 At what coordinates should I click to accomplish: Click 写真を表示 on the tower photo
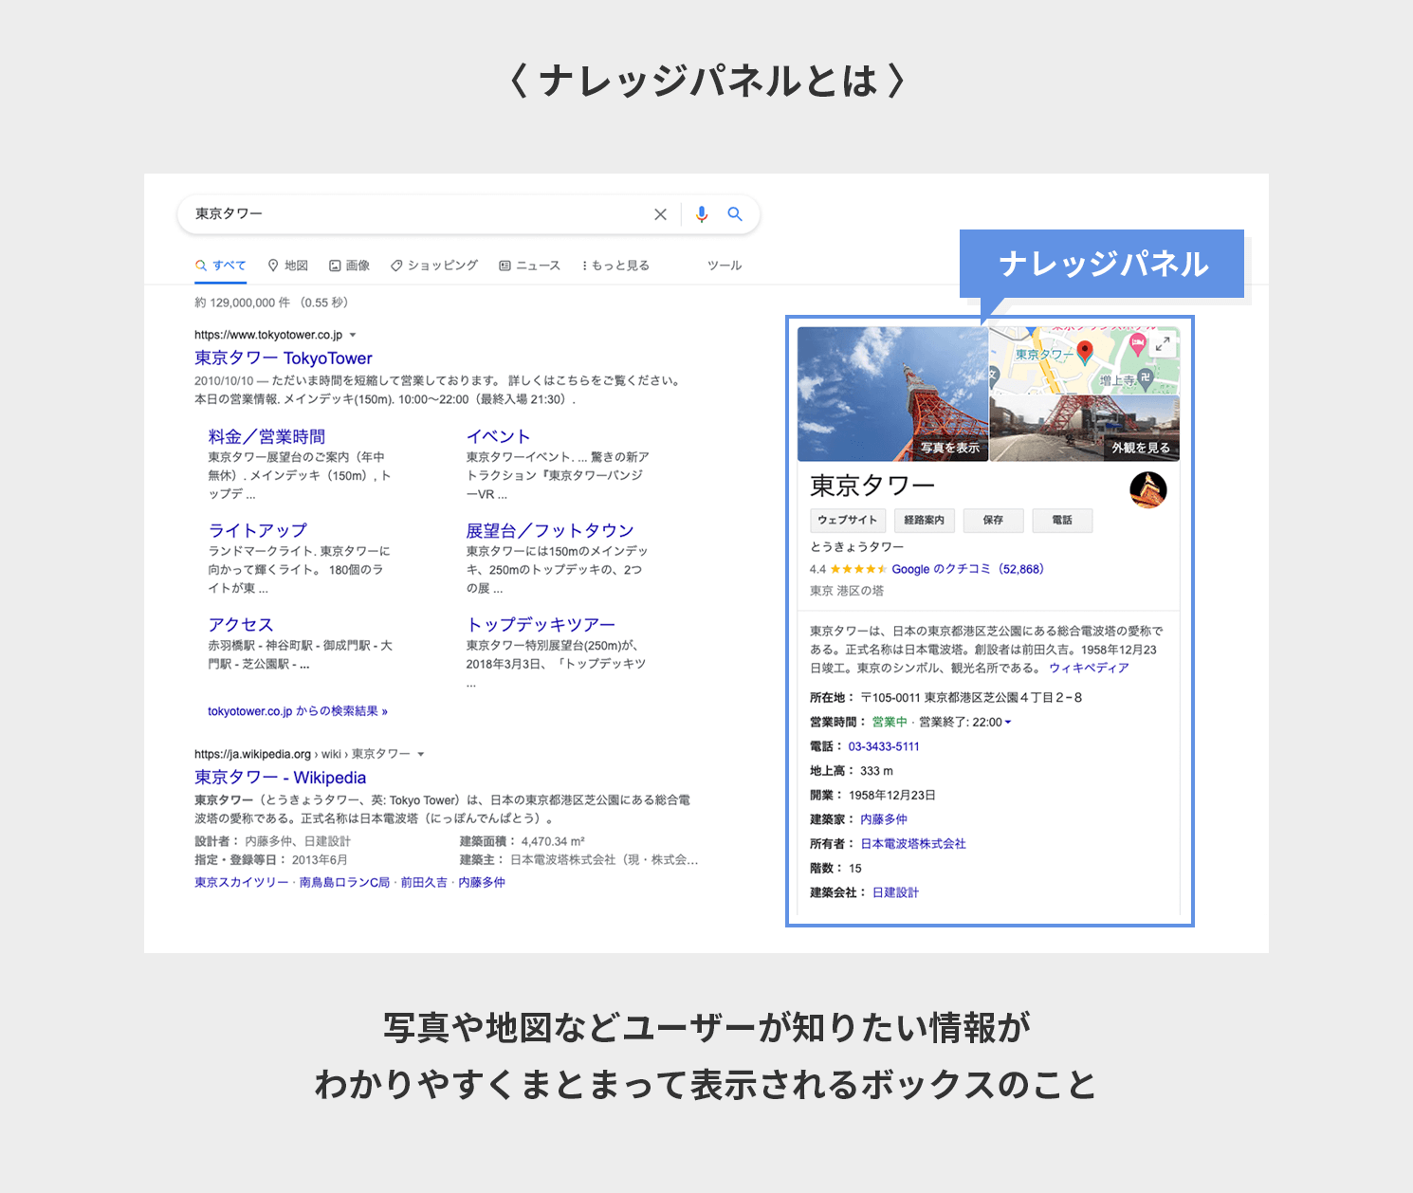point(950,448)
